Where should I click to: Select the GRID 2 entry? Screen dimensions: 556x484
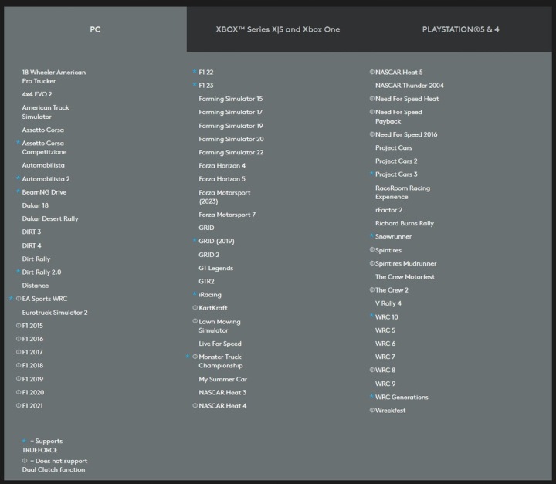click(208, 255)
